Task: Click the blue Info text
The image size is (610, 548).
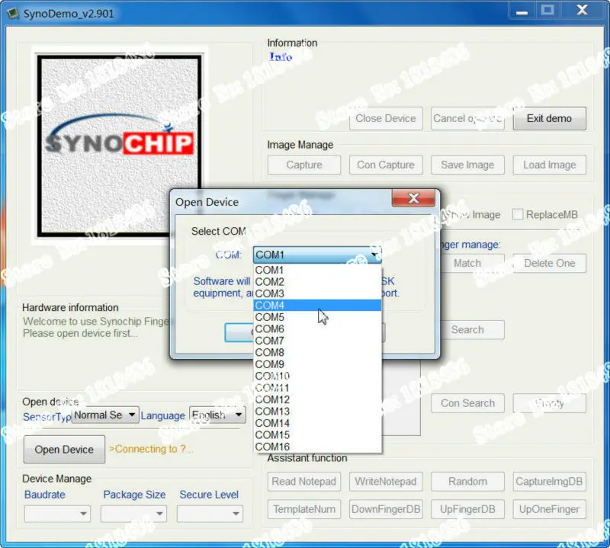Action: (281, 57)
